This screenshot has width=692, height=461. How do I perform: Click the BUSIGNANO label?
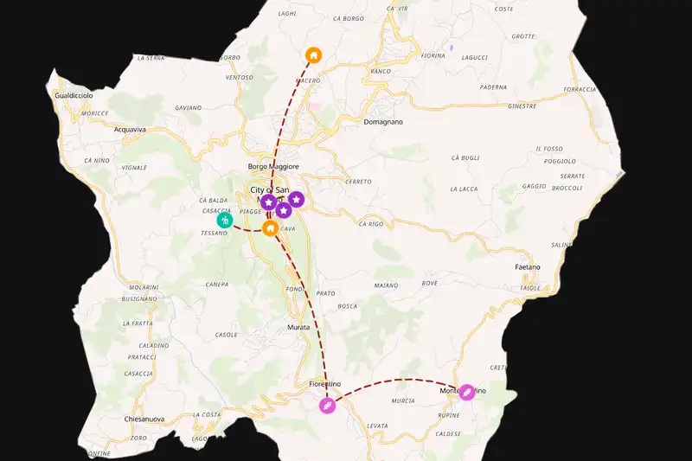[139, 298]
